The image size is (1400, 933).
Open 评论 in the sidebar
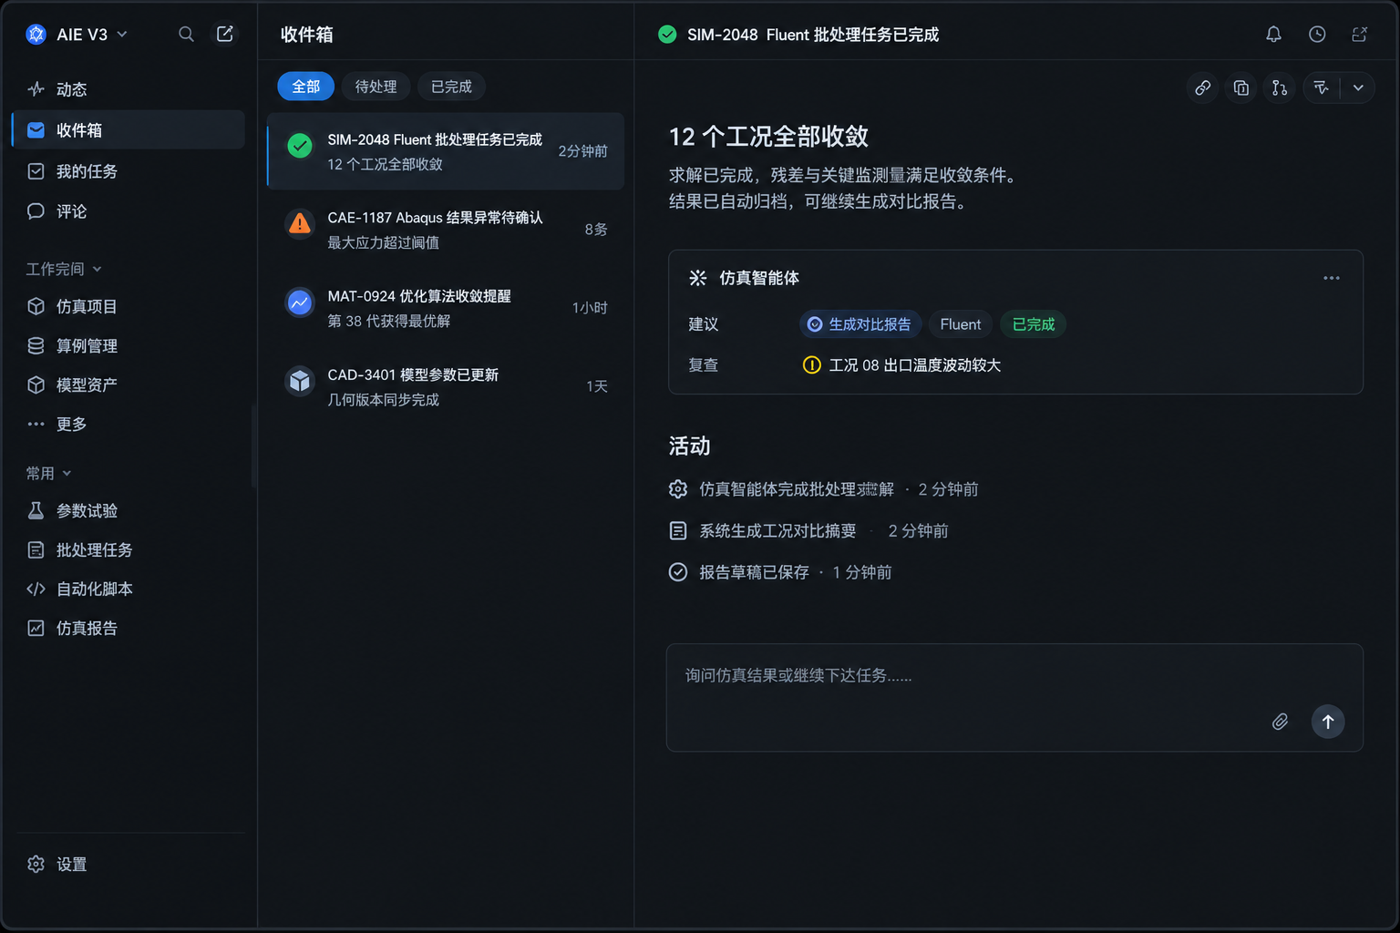pos(129,211)
